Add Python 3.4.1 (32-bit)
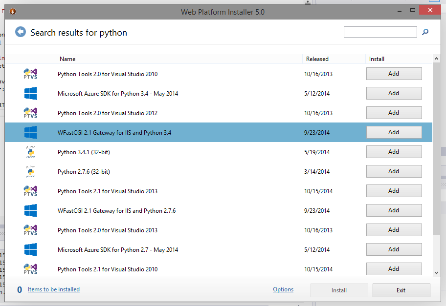The width and height of the screenshot is (446, 306). tap(394, 152)
